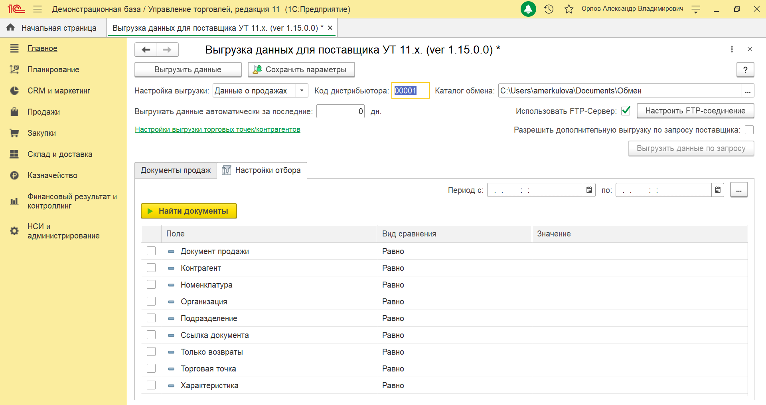766x405 pixels.
Task: Check Только возвраты filter row
Action: (151, 351)
